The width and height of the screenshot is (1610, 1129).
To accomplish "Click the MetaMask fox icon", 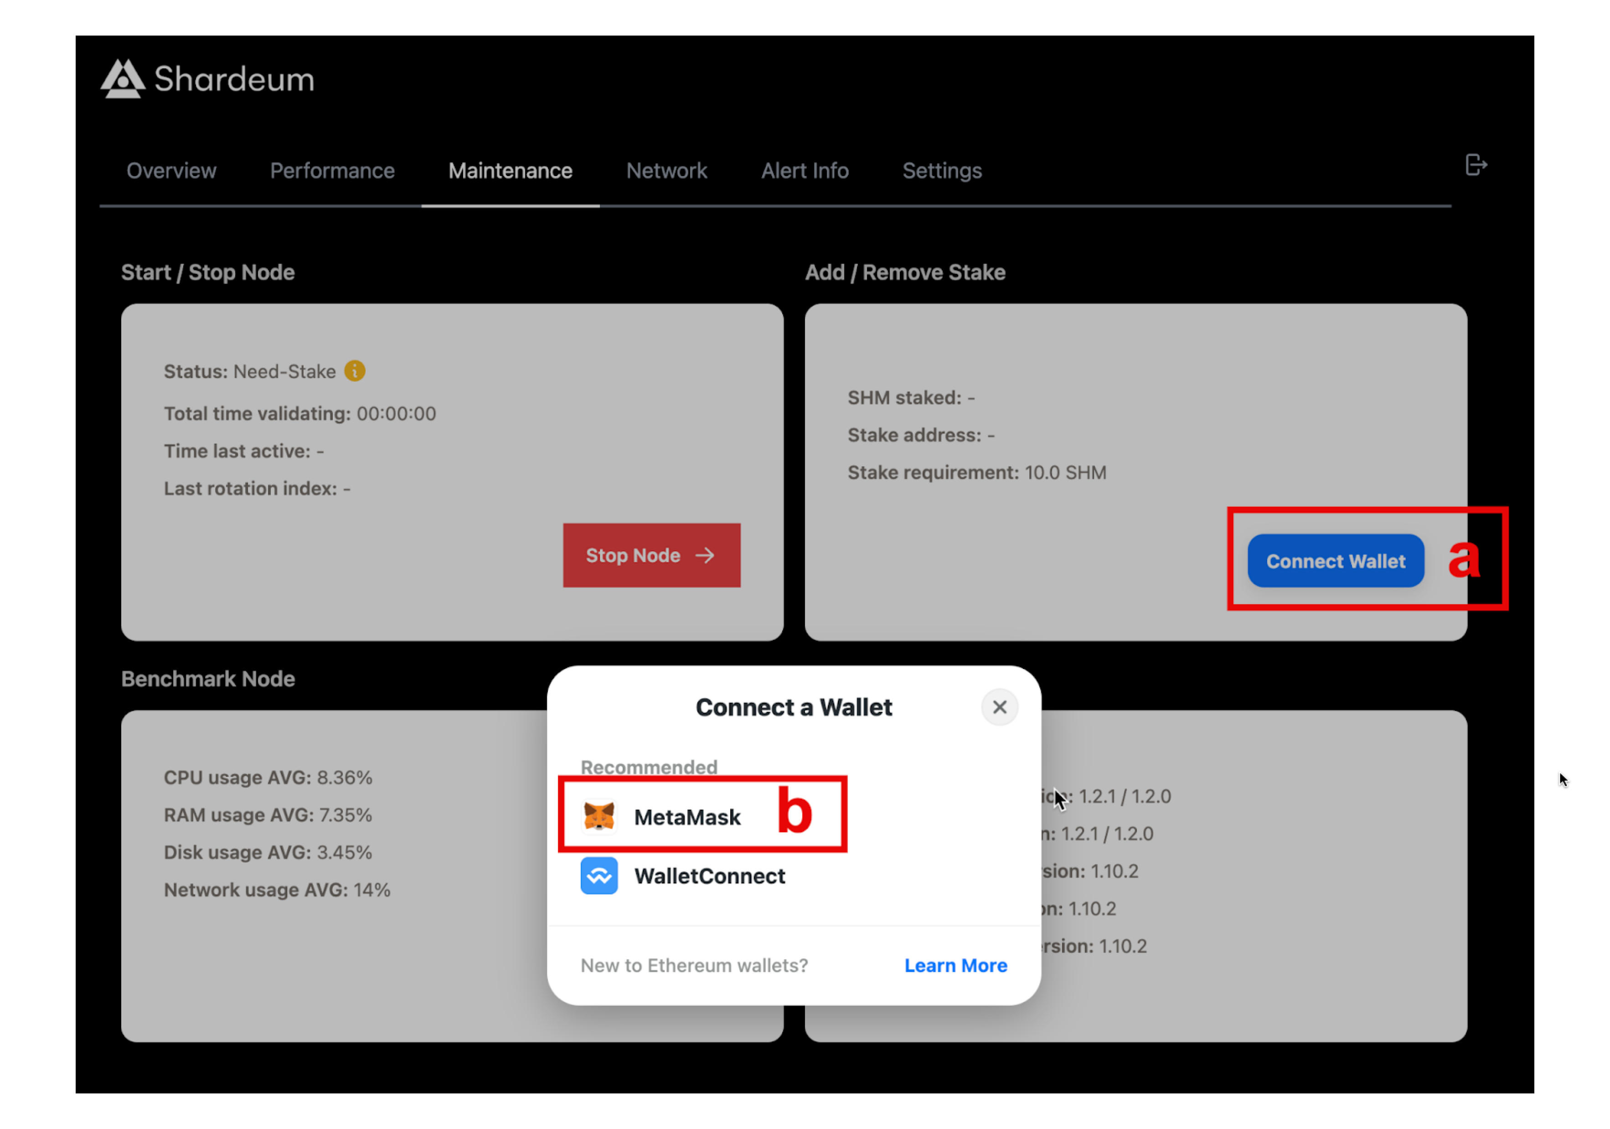I will coord(599,817).
